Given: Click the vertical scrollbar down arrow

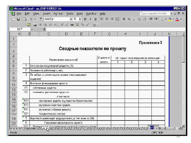Looking at the screenshot, I should [184, 126].
